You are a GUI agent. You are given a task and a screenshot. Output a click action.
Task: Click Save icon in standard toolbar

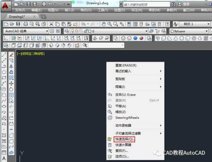(18, 24)
